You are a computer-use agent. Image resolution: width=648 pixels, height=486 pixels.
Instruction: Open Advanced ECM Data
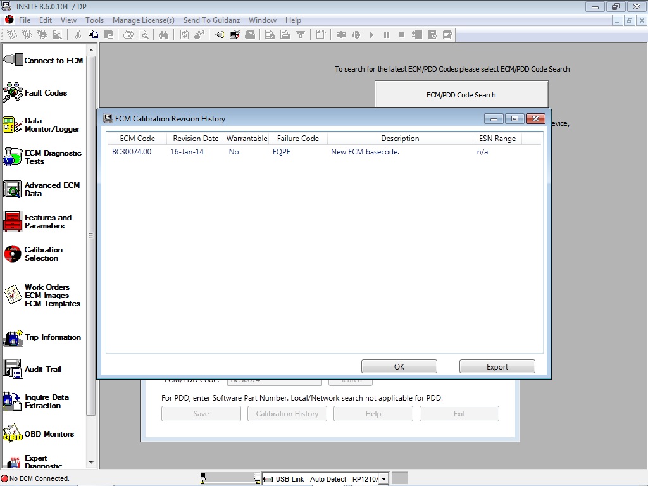pyautogui.click(x=44, y=189)
